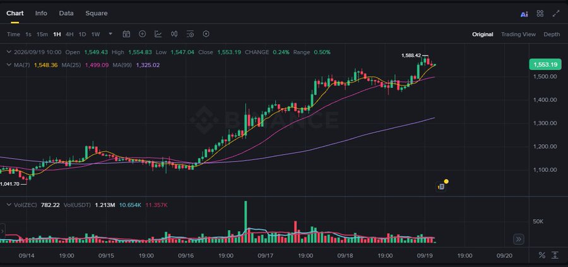The width and height of the screenshot is (568, 267).
Task: Toggle auto-fit price scale icon
Action: (x=555, y=255)
